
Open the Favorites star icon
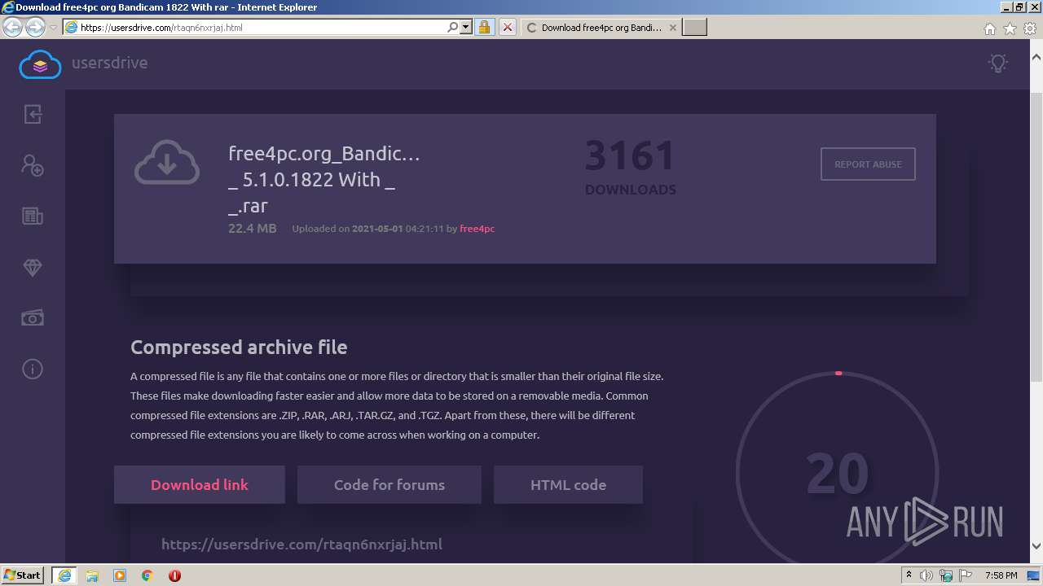pos(1010,28)
